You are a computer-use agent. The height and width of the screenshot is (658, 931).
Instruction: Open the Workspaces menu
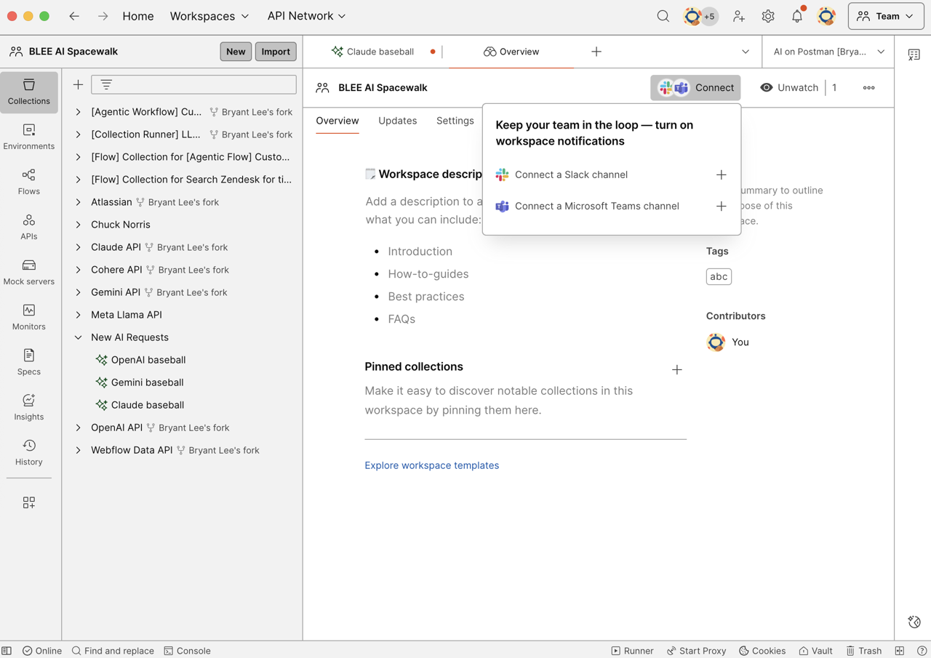pyautogui.click(x=209, y=15)
